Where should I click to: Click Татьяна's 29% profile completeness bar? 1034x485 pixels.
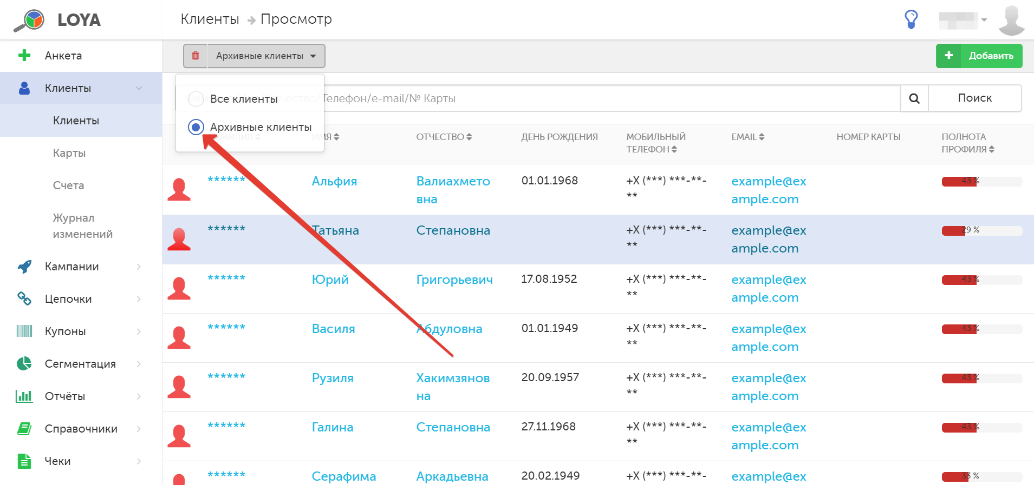point(981,230)
